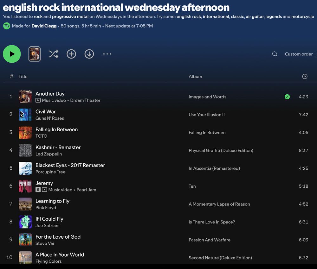Click the Blackest Eyes album art
Screen dimensions: 317x269
[x=25, y=168]
